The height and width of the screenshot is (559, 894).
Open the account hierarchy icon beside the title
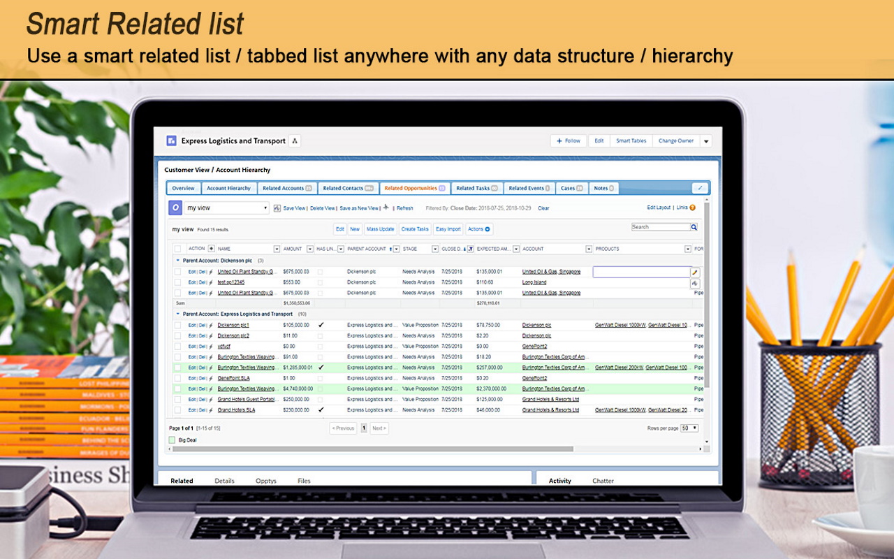click(x=295, y=140)
